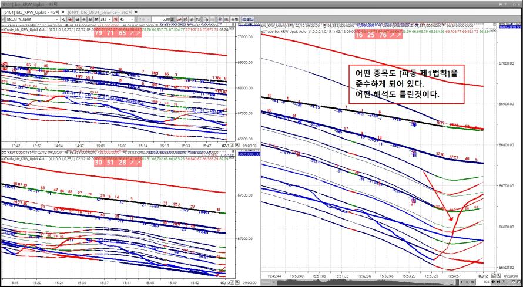The width and height of the screenshot is (523, 287).
Task: Click red chart icon next to search magnifier
Action: coord(71,19)
